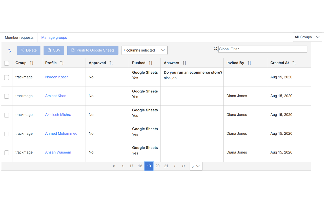Expand the 7 columns selected dropdown

144,50
